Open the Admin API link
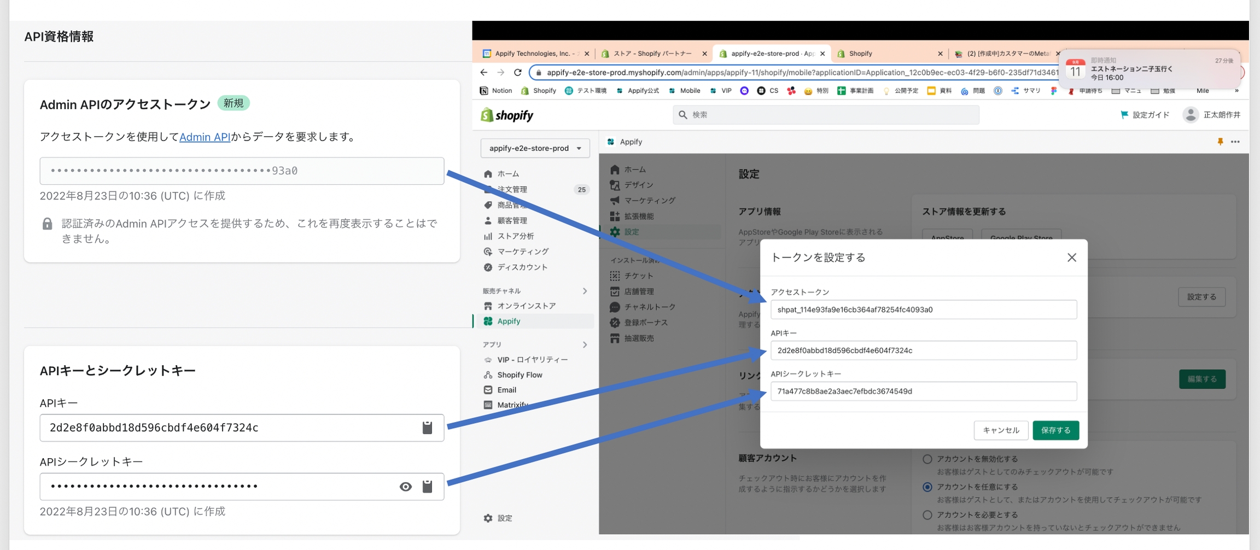 (205, 137)
